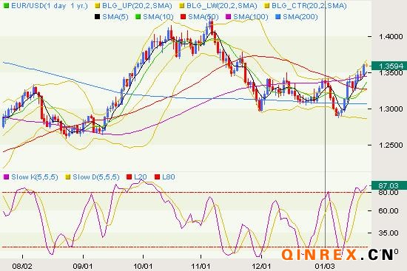This screenshot has width=407, height=271.
Task: Click the green EUR/USD legend swatch
Action: tap(6, 5)
